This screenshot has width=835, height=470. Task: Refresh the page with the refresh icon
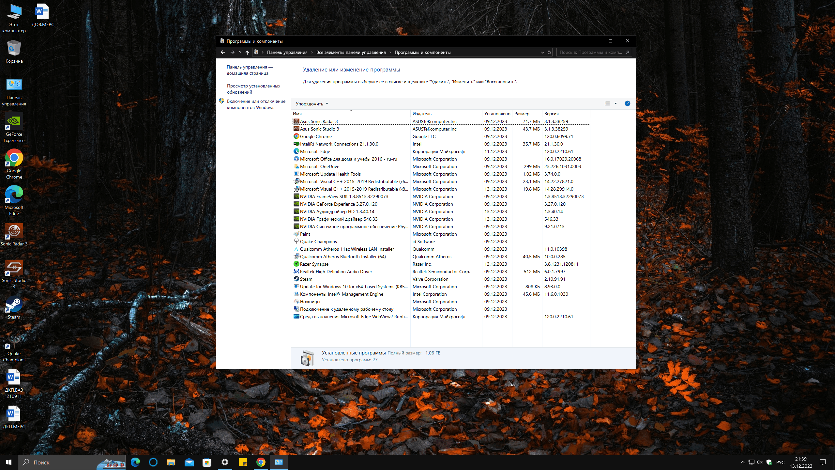(x=549, y=52)
